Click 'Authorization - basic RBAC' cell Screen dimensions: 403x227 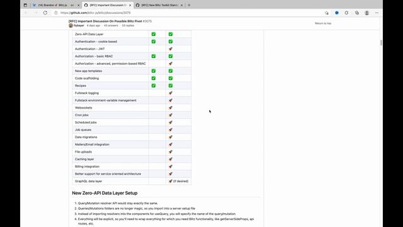(x=110, y=56)
